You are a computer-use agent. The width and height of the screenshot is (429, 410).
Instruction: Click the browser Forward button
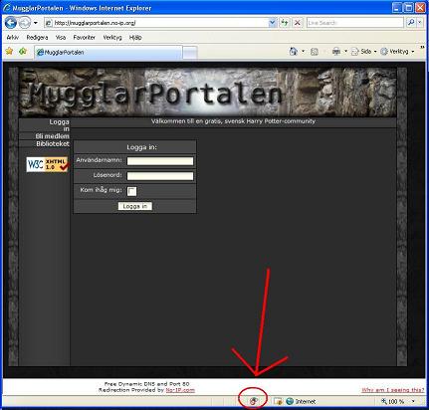click(x=25, y=23)
